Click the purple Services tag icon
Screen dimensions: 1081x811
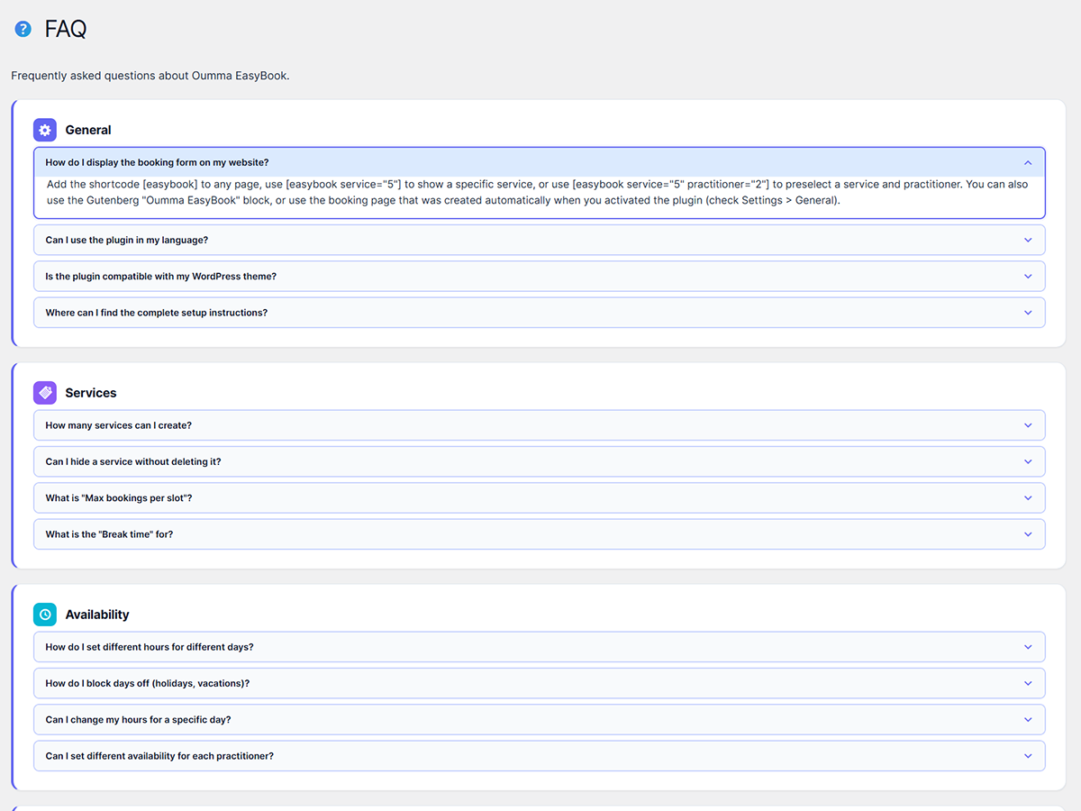45,393
